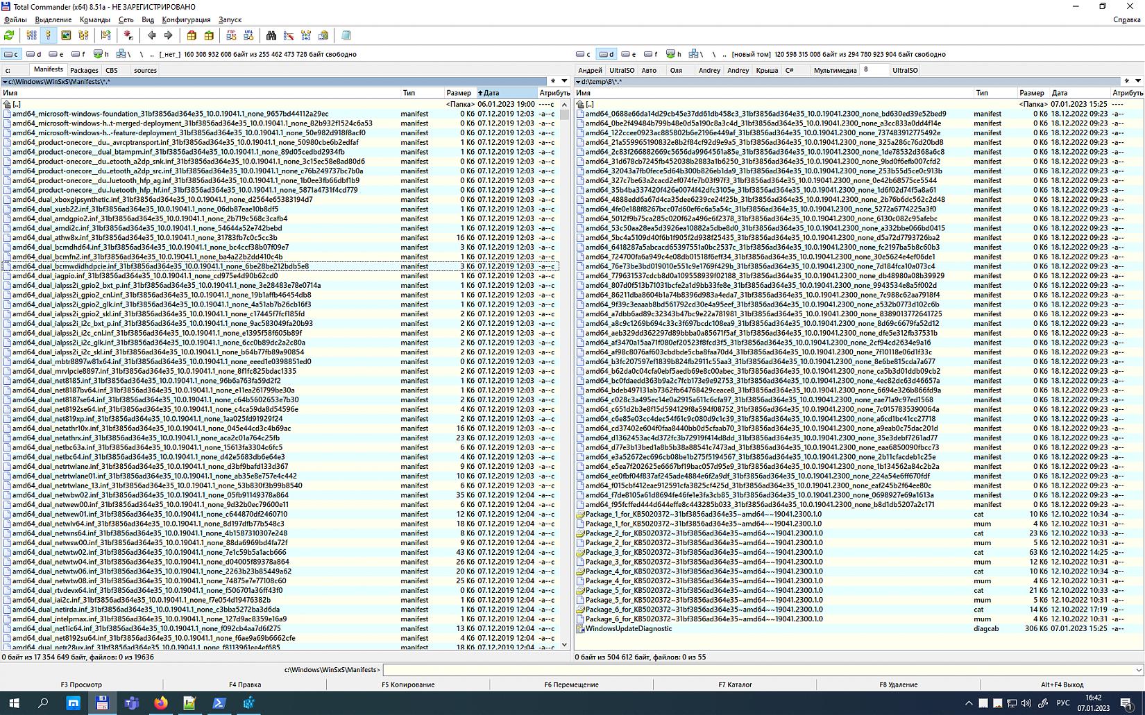
Task: Toggle the brief view mode button
Action: pos(31,35)
